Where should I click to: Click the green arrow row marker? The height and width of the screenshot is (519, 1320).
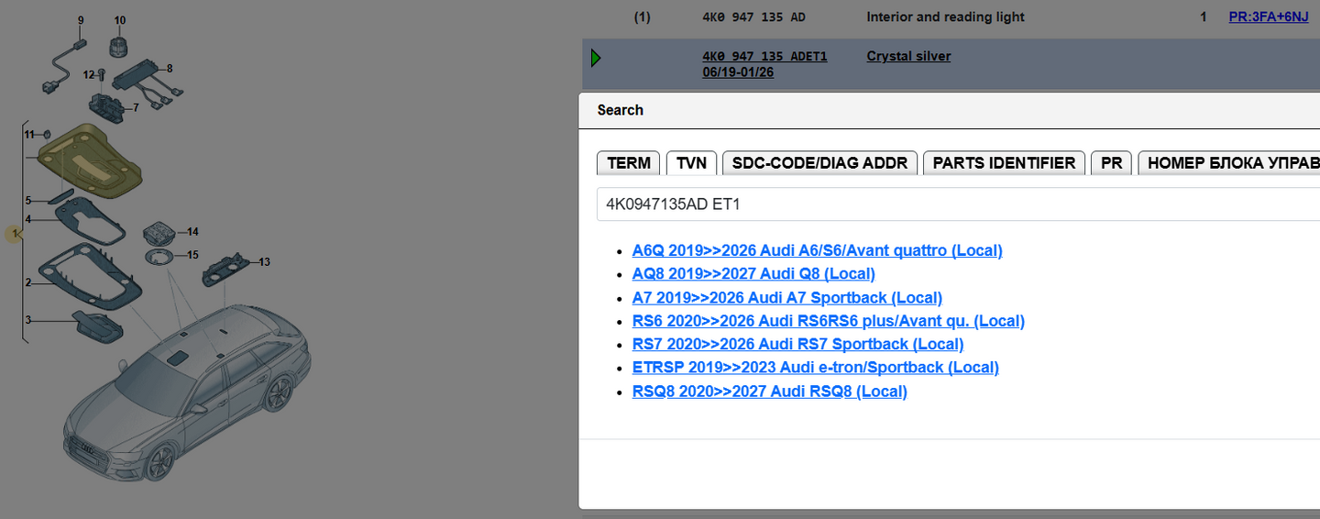[x=596, y=59]
